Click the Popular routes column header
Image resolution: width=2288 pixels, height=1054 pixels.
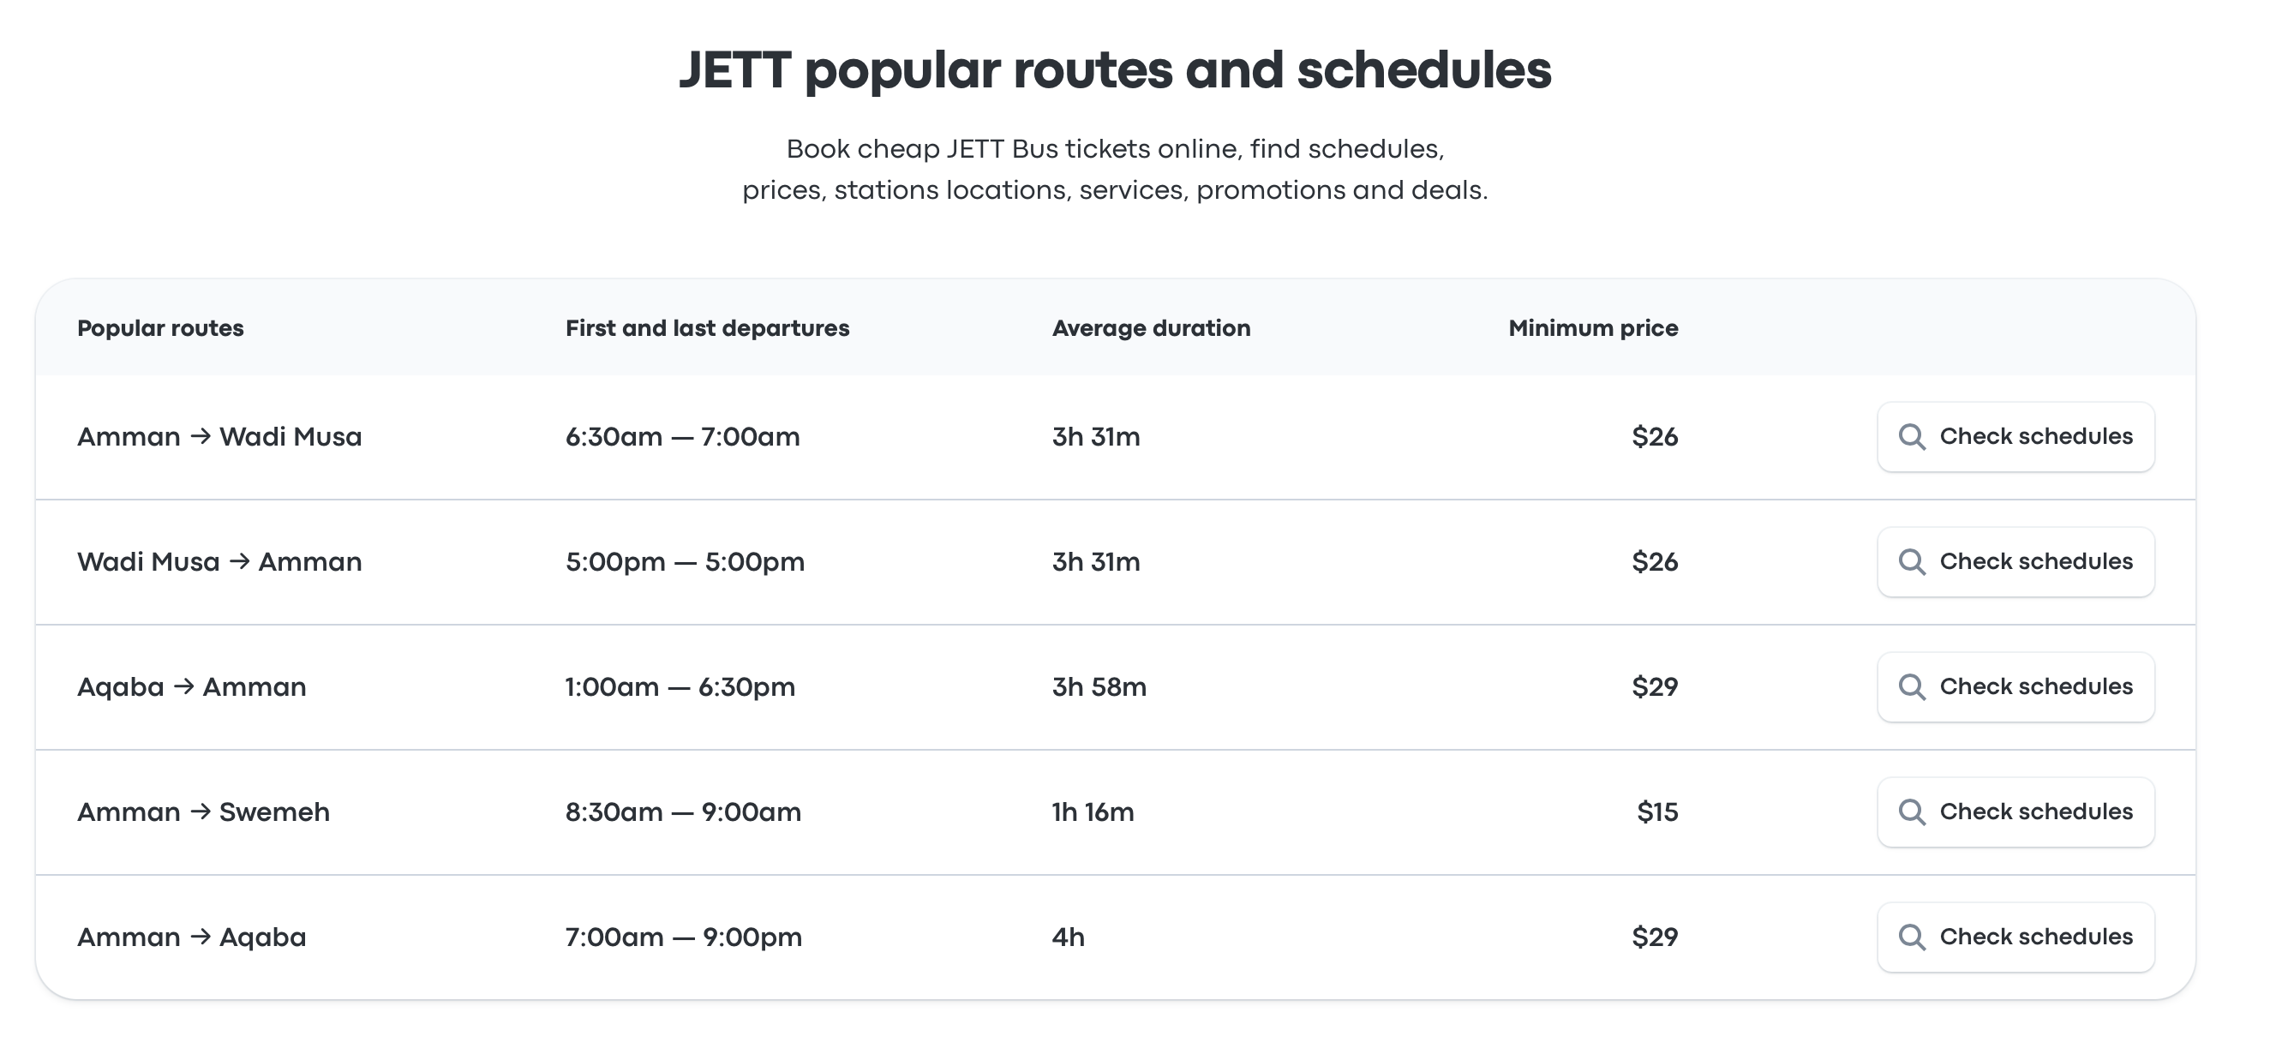(x=161, y=328)
